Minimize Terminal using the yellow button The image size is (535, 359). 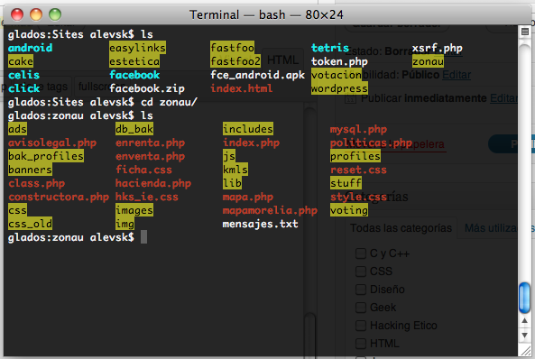pos(36,14)
